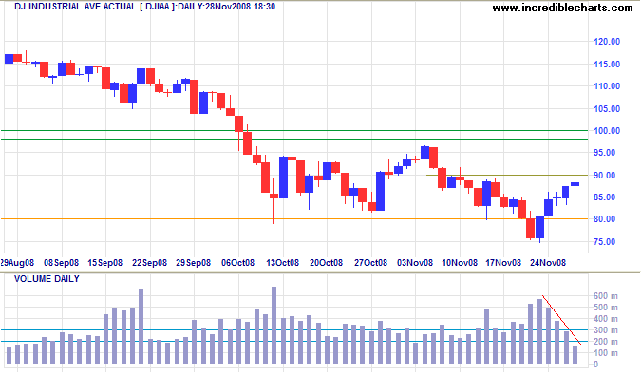Click the 80.00 price axis label
This screenshot has width=641, height=375.
[x=605, y=219]
